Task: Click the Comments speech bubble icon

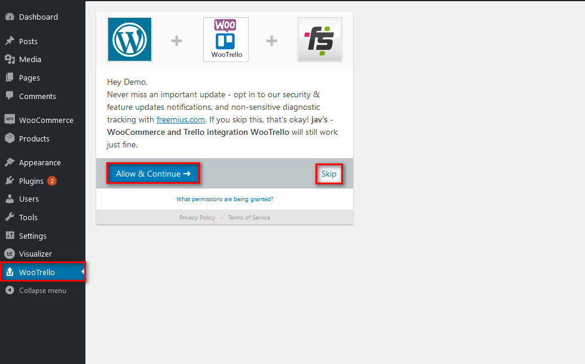Action: point(10,95)
